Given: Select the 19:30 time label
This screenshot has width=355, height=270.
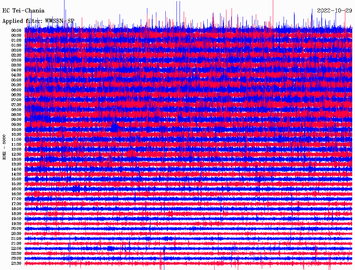Looking at the screenshot, I should coord(16,224).
